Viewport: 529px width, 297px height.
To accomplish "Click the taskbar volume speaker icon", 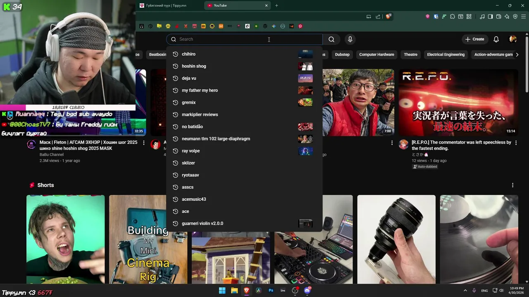I will tap(502, 290).
